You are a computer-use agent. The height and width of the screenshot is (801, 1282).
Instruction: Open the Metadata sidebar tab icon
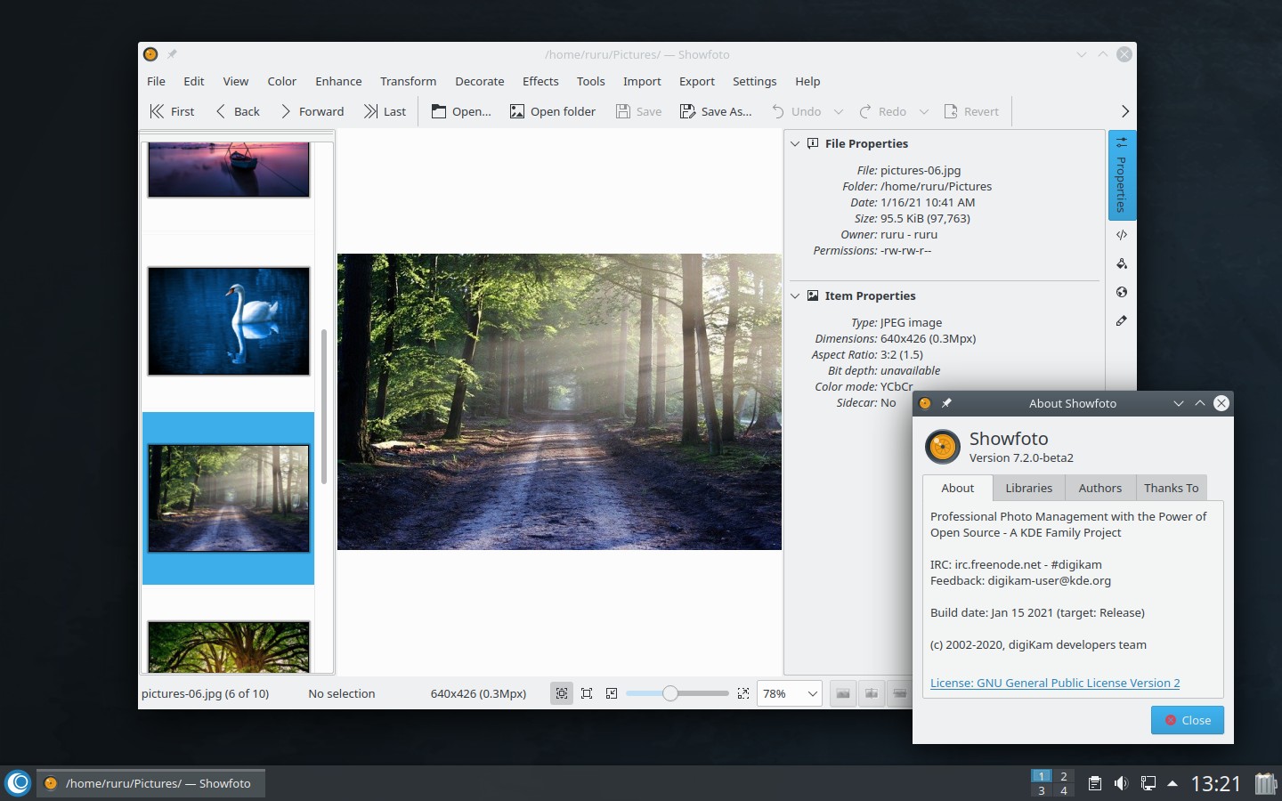1121,235
